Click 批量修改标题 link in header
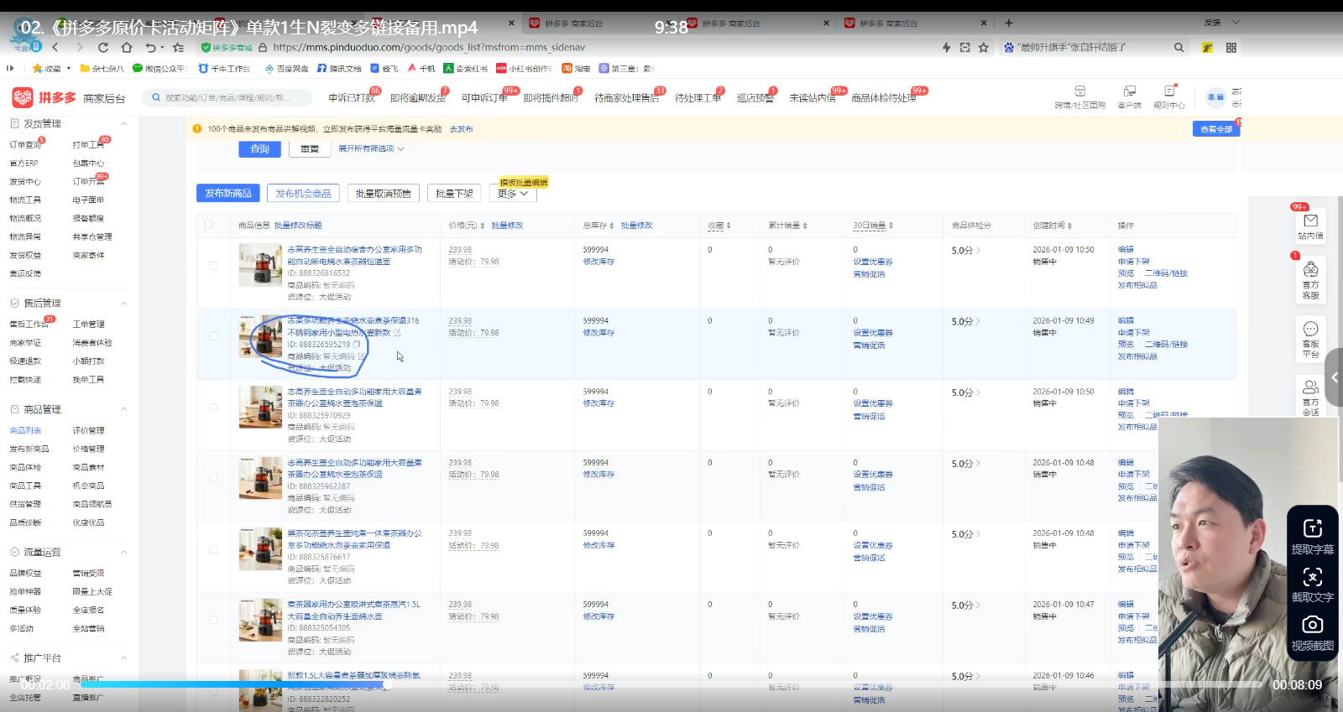The height and width of the screenshot is (712, 1343). [298, 226]
